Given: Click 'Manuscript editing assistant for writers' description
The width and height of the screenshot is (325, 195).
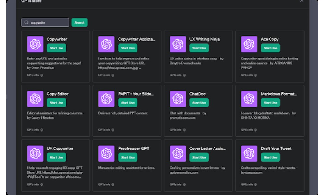Looking at the screenshot, I should pyautogui.click(x=126, y=168).
